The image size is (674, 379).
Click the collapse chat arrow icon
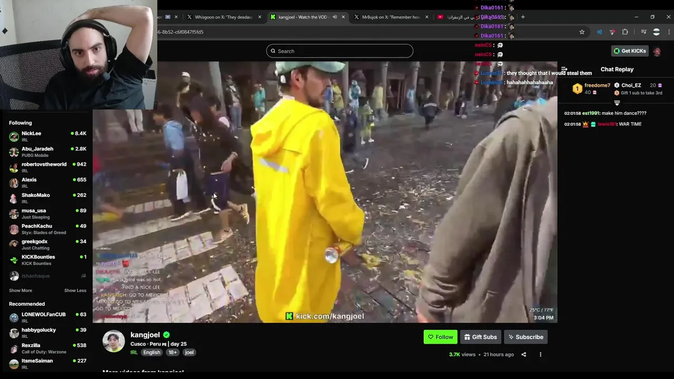pos(564,69)
